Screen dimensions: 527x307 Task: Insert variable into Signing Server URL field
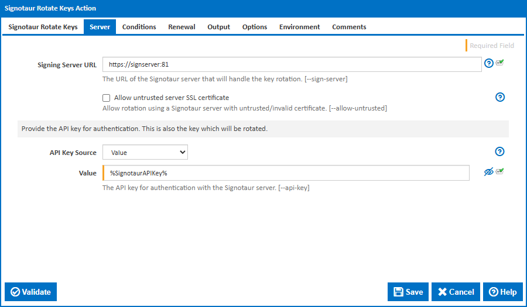click(500, 63)
